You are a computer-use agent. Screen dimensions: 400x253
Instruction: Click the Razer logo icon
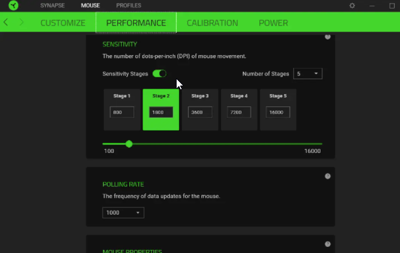[x=13, y=5]
